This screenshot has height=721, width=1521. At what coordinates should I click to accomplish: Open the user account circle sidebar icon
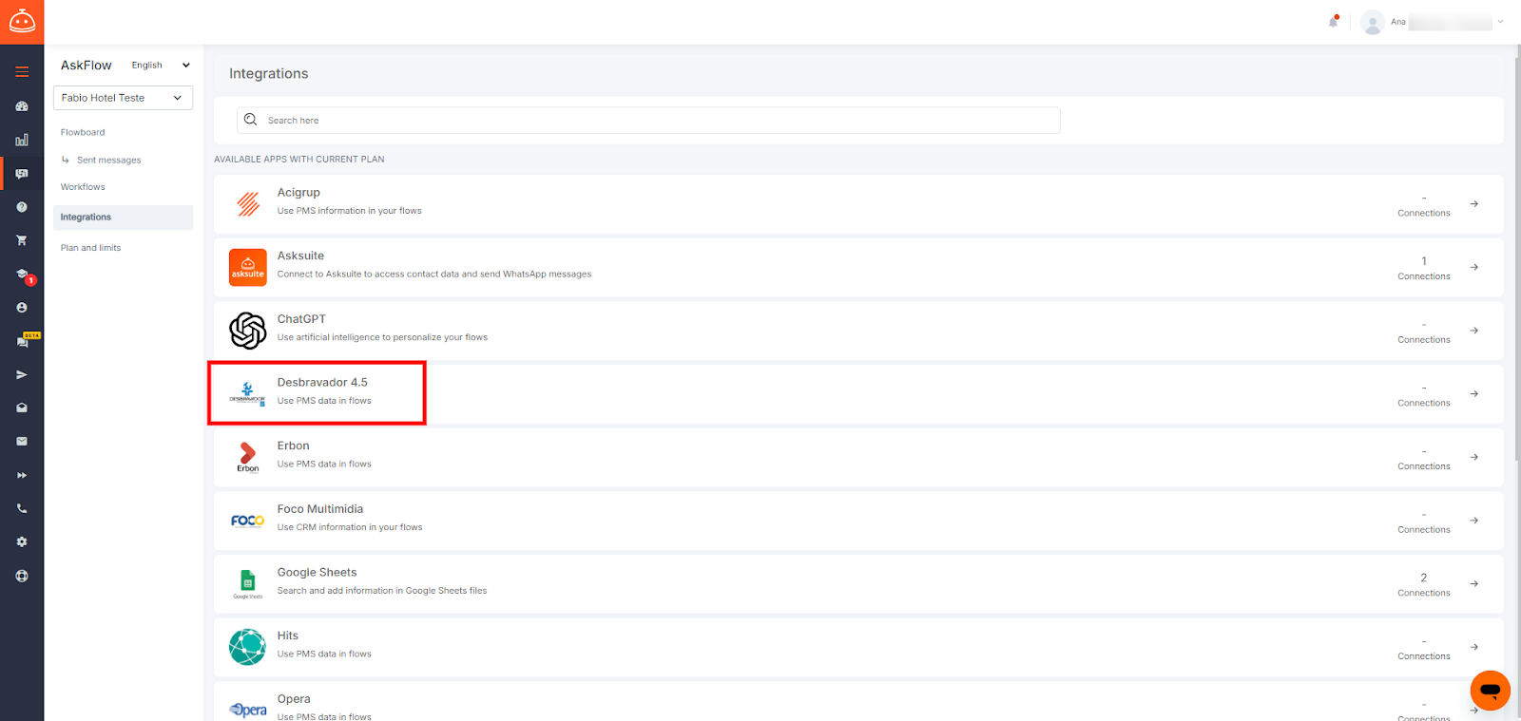(22, 308)
